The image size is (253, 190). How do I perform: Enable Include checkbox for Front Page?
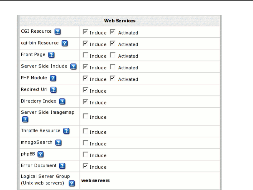(85, 55)
